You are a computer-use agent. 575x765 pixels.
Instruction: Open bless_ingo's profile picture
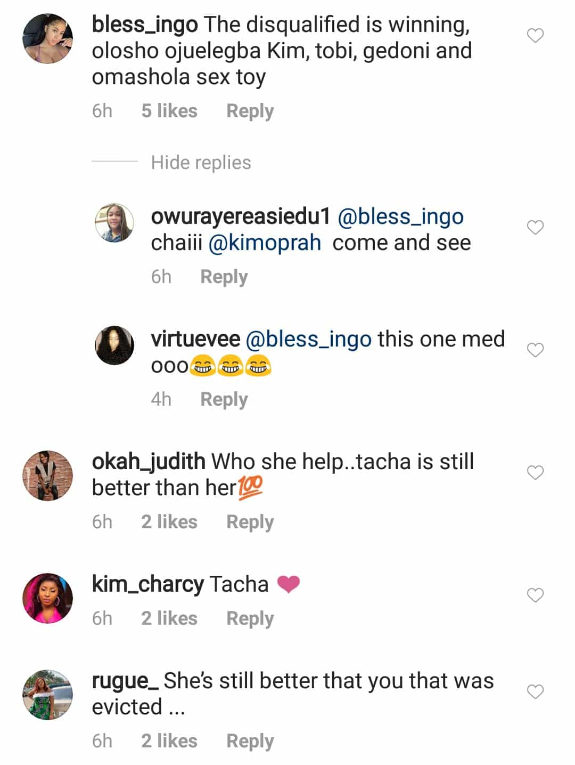point(47,38)
